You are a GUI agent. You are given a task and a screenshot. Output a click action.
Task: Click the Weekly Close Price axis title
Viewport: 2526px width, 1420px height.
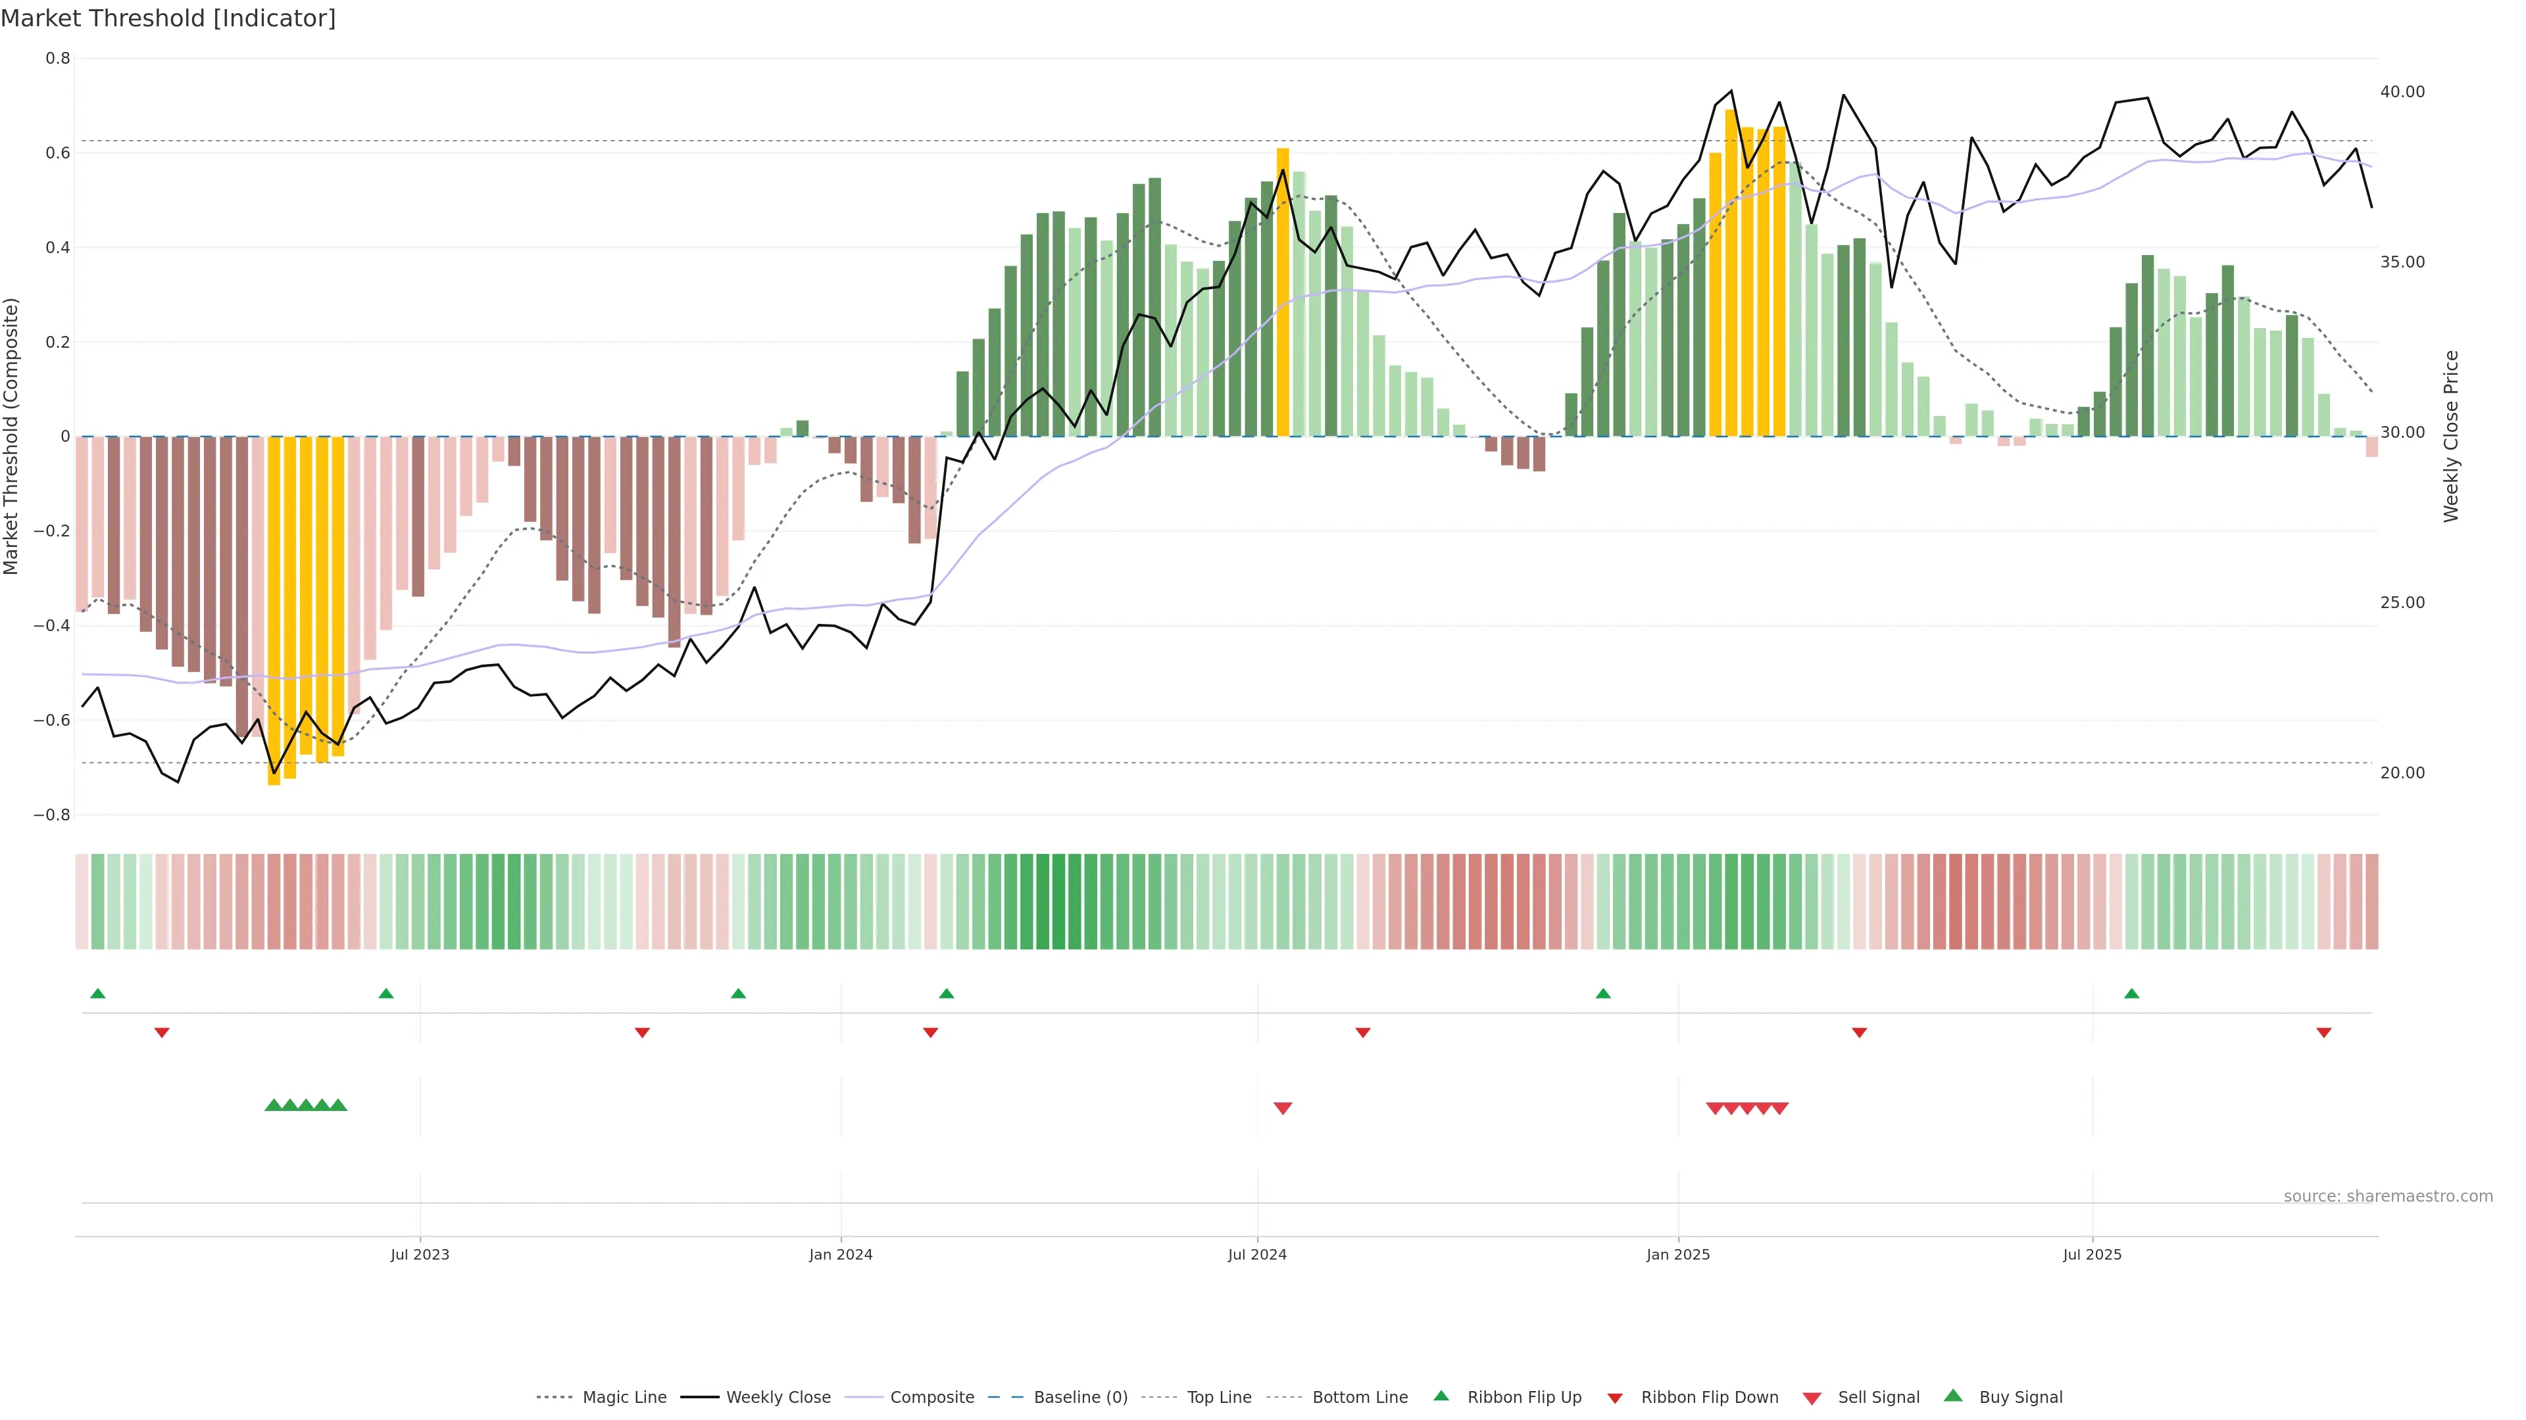(x=2452, y=436)
